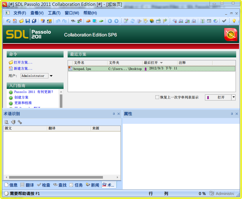Click the save all double-disk icon
The height and width of the screenshot is (199, 242).
[34, 21]
